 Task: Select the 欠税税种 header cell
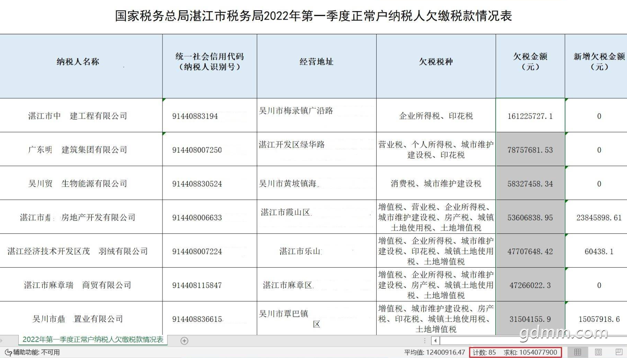point(436,66)
